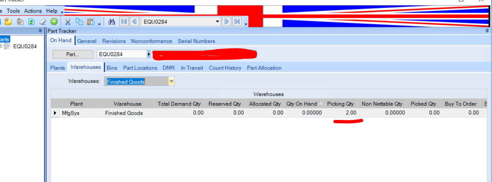Go to next record arrow
The image size is (492, 182).
227,22
